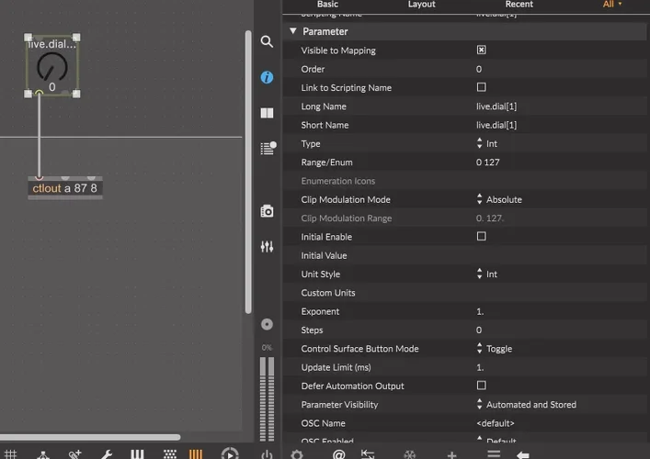
Task: Enable Link to Scripting Name checkbox
Action: point(481,88)
